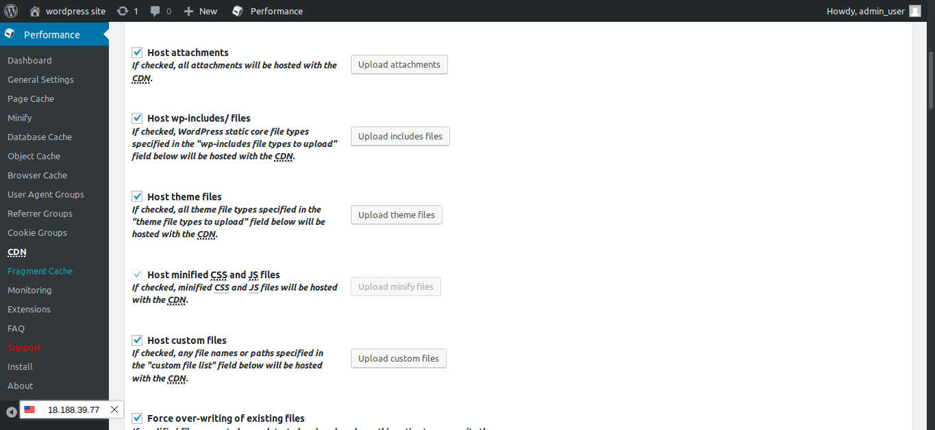The width and height of the screenshot is (935, 430).
Task: Toggle the Host wp-includes/ files checkbox
Action: coord(137,118)
